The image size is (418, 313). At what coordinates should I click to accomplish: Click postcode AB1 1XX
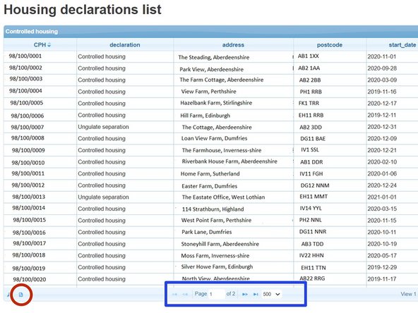tap(308, 56)
